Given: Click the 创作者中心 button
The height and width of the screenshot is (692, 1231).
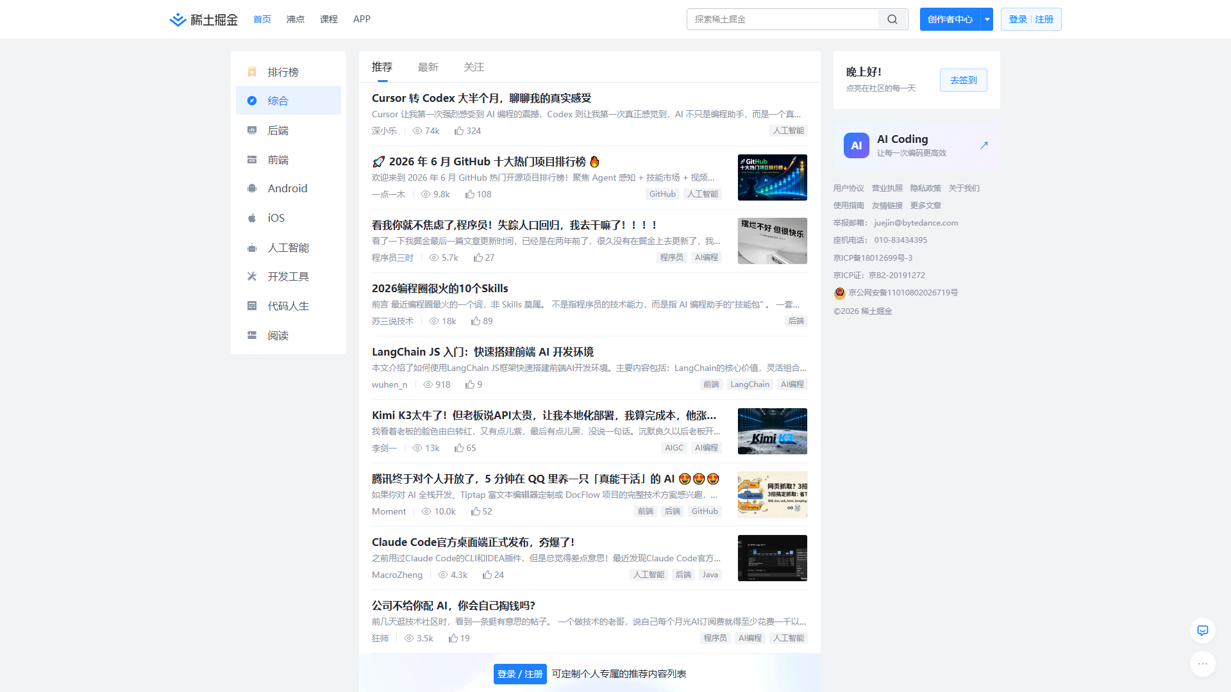Looking at the screenshot, I should 950,19.
